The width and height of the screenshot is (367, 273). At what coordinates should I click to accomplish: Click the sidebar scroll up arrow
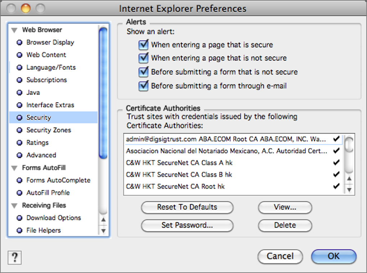tap(103, 220)
